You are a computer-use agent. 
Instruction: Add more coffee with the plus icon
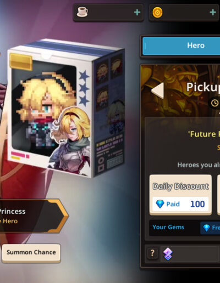(137, 13)
